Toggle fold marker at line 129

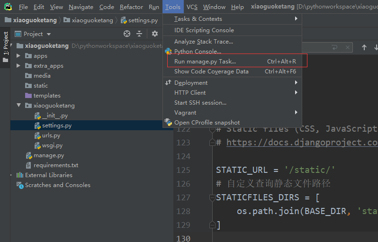[212, 225]
